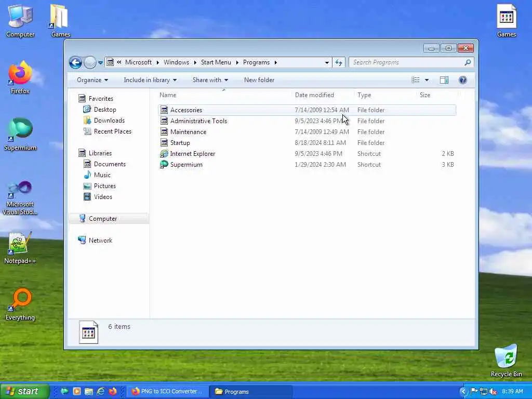Expand the arrow after Start Menu breadcrumb

(x=237, y=62)
